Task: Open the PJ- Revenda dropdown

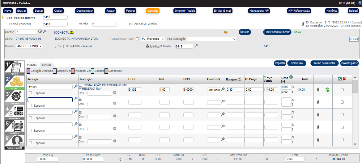Action: pyautogui.click(x=153, y=39)
